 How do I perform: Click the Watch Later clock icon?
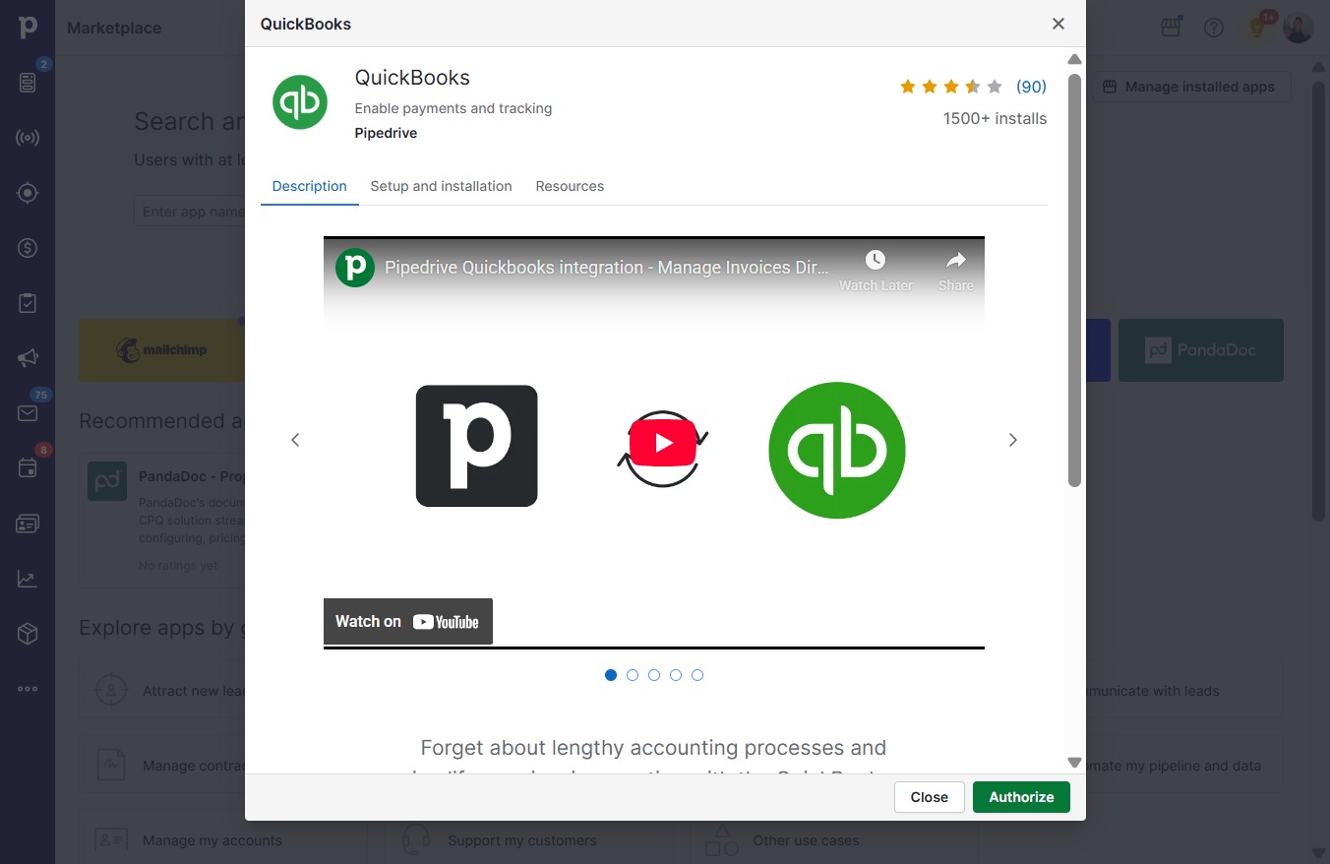pyautogui.click(x=876, y=260)
